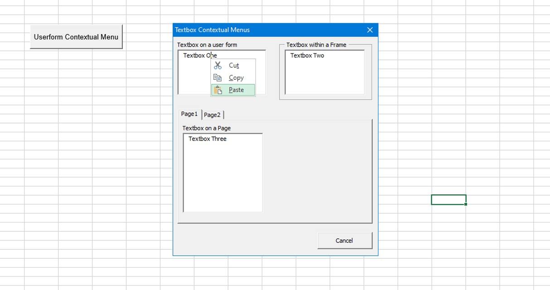550x290 pixels.
Task: Select the Page1 tab
Action: point(189,114)
